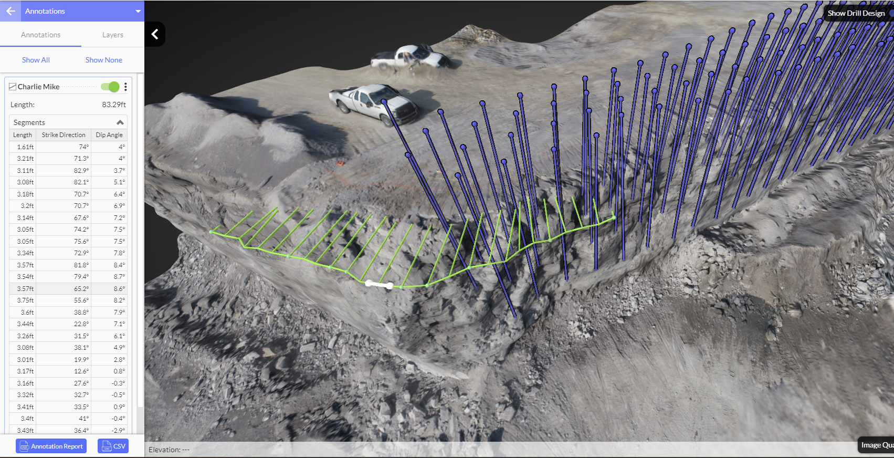The width and height of the screenshot is (894, 458).
Task: Collapse the sidebar with the left chevron
Action: tap(155, 34)
